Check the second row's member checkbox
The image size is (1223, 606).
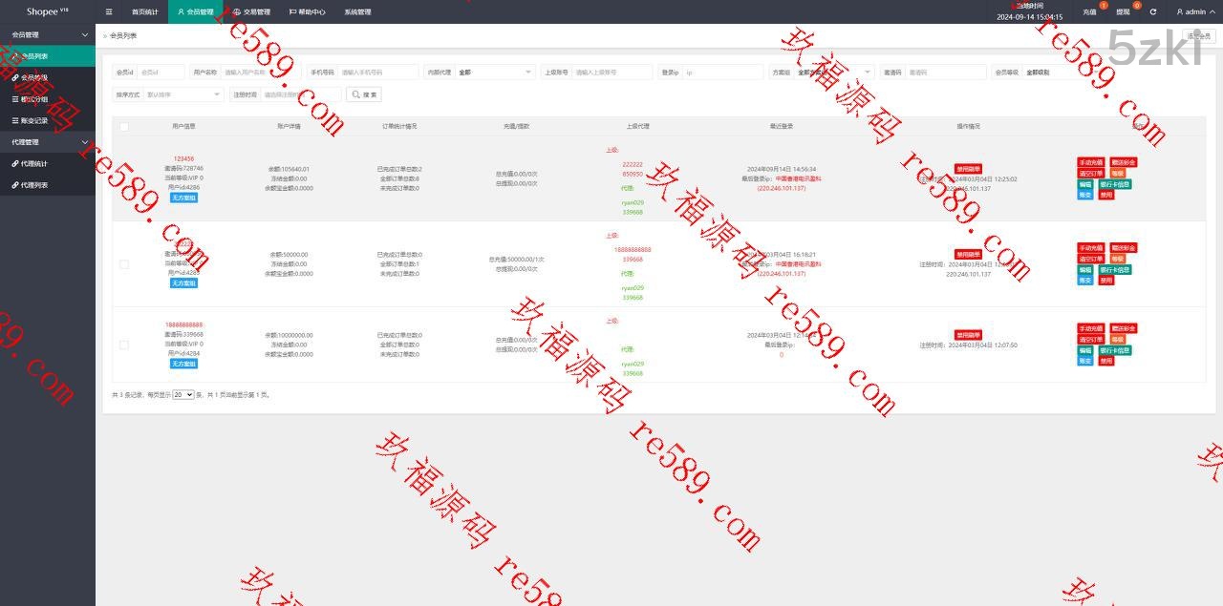click(123, 264)
